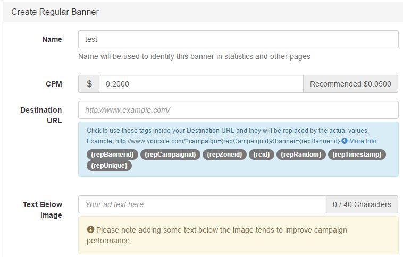Add the {repUnique} tag

tap(108, 166)
